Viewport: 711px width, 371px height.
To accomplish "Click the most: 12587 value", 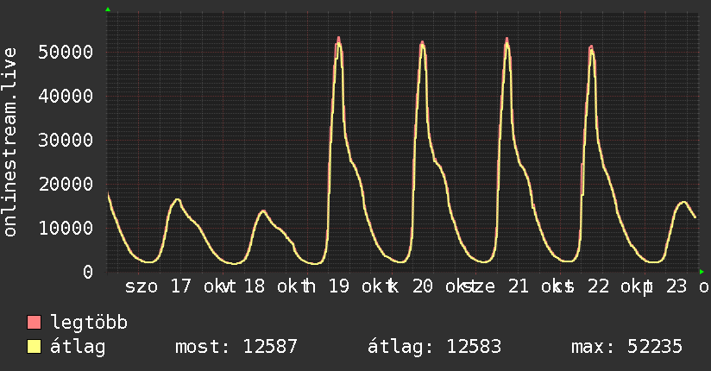I will coord(236,347).
